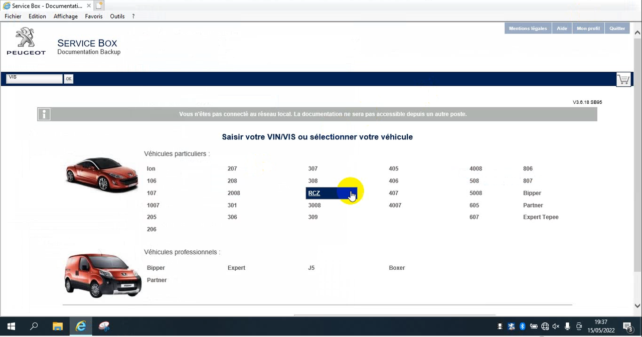This screenshot has height=337, width=642.
Task: Open taskbar search magnifier
Action: point(34,326)
